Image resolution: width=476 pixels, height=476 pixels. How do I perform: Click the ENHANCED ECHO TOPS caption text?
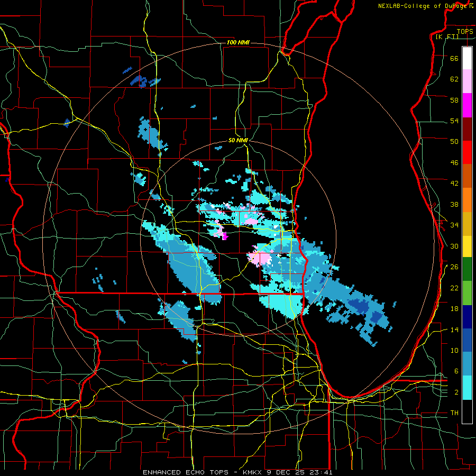tap(185, 472)
